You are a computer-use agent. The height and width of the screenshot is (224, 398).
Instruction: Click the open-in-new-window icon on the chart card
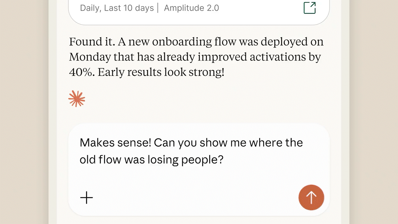click(309, 8)
